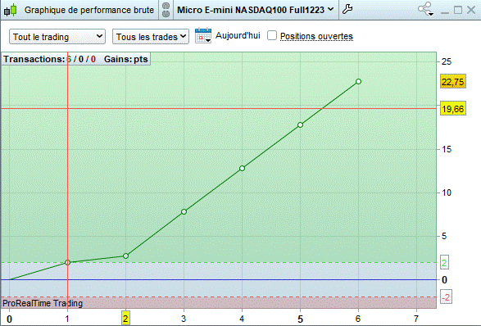
Task: Click the Transactions summary label
Action: (x=50, y=59)
